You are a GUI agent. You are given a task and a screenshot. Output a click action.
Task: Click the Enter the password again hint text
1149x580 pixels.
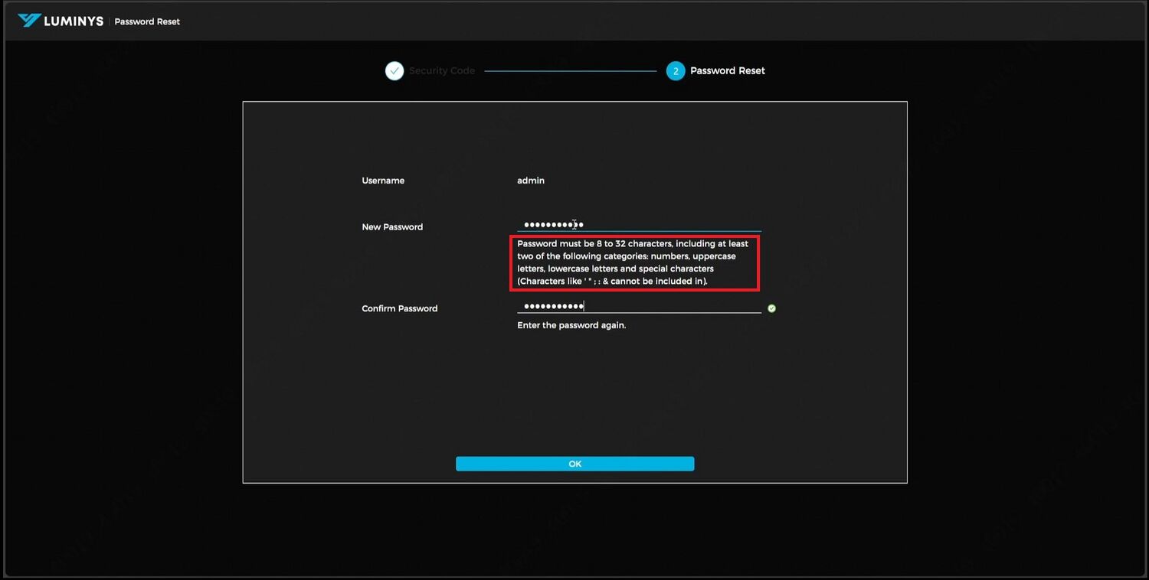click(x=571, y=325)
